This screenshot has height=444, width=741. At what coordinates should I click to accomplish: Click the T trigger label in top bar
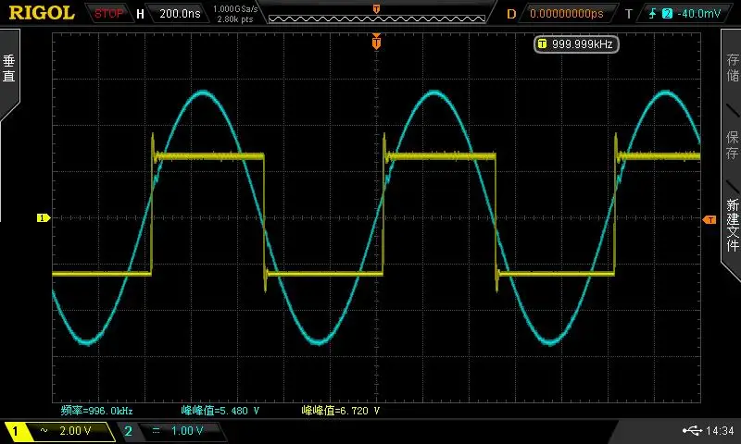pyautogui.click(x=629, y=14)
